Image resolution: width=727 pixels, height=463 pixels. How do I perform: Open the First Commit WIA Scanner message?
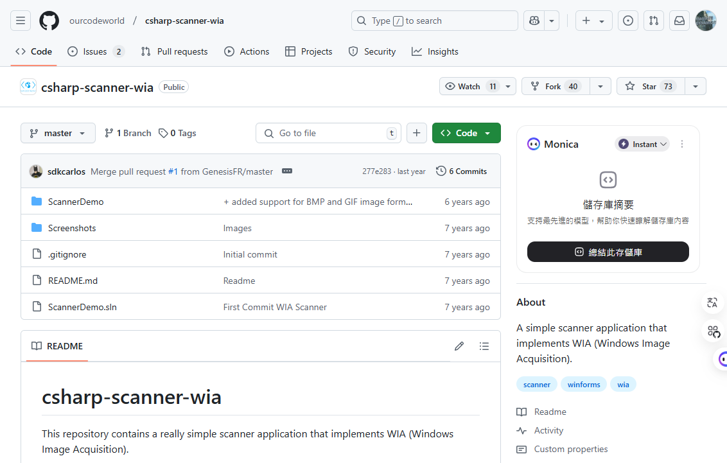coord(275,308)
